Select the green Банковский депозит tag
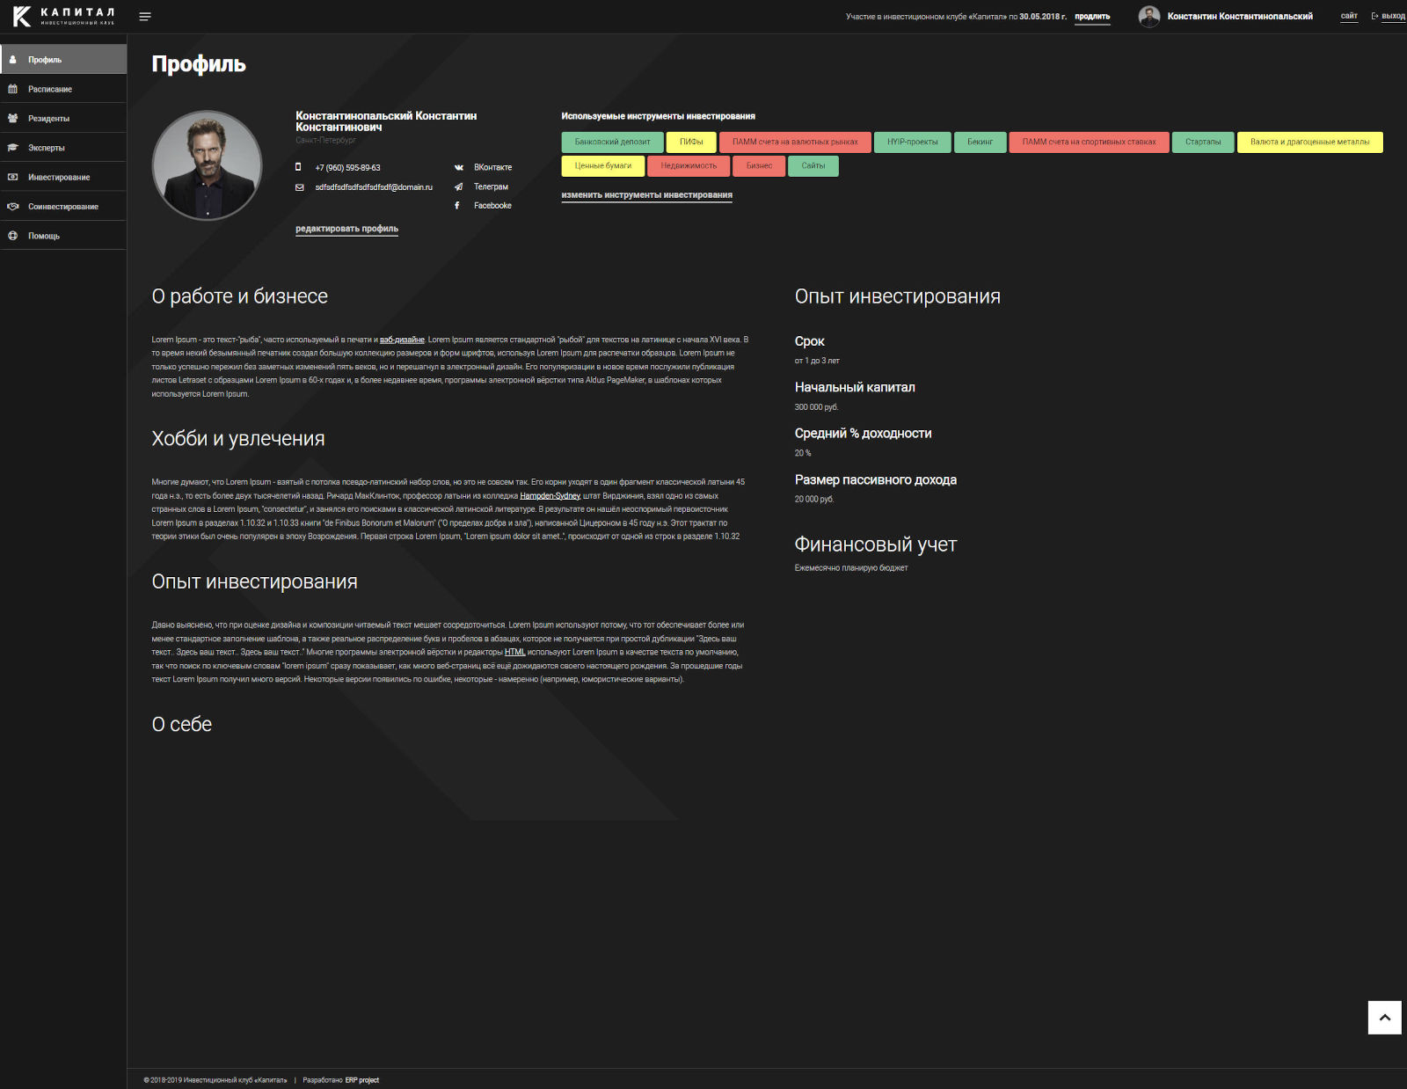Screen dimensions: 1407x1089 pos(612,143)
